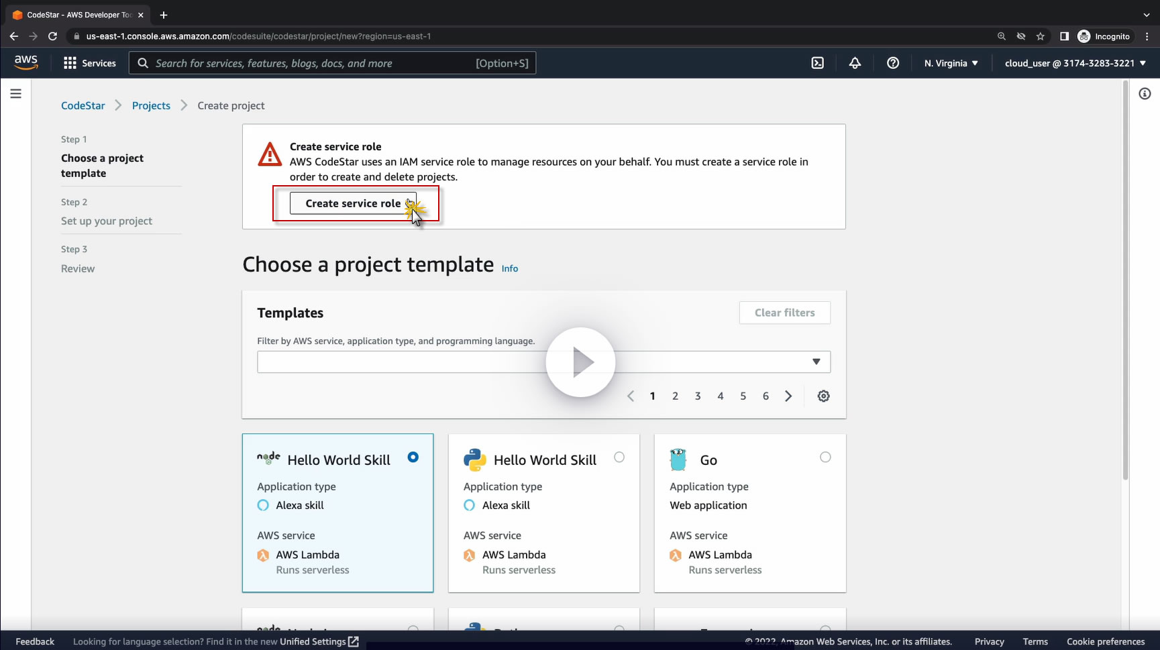
Task: Open the template filter dropdown
Action: click(x=543, y=362)
